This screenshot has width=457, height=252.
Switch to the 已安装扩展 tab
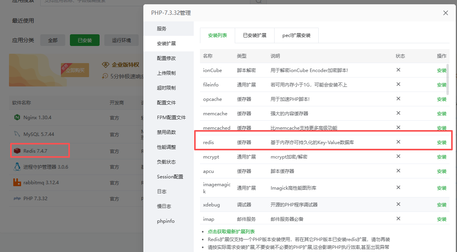click(255, 35)
